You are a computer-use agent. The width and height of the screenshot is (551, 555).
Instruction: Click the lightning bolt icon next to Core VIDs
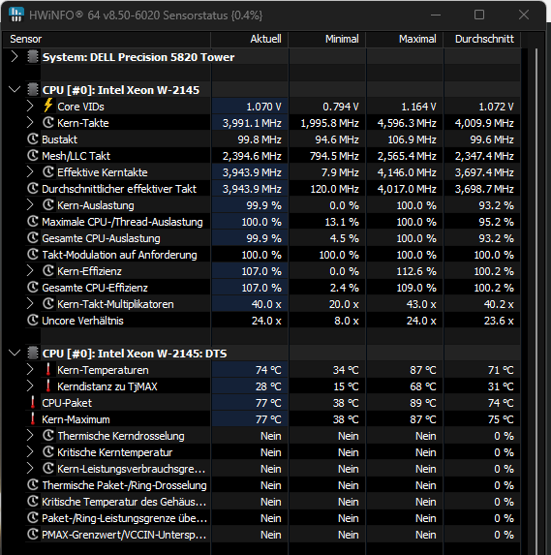coord(48,106)
